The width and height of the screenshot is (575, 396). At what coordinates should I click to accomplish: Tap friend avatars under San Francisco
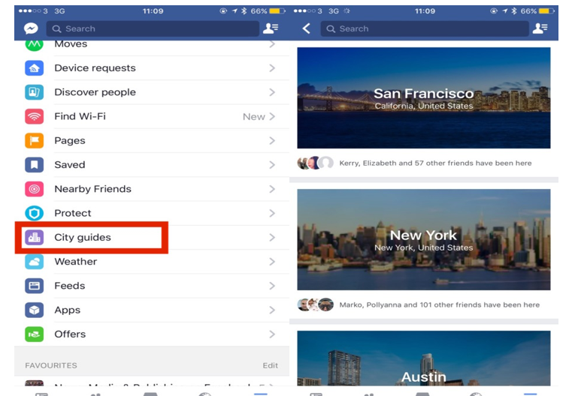[x=316, y=163]
